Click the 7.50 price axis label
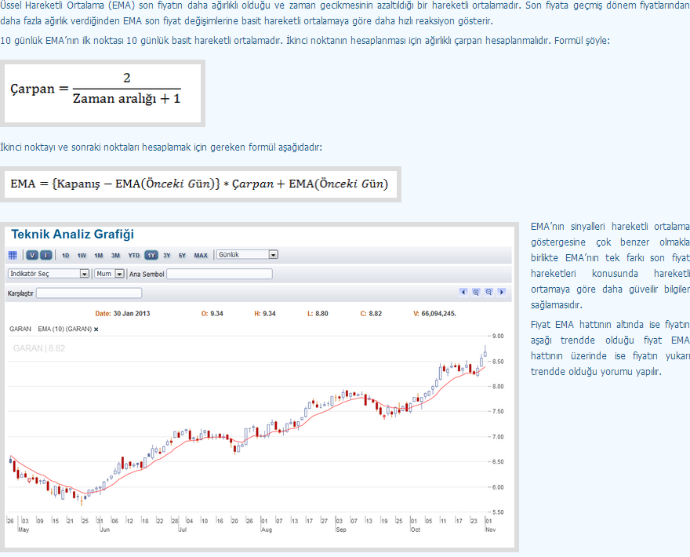This screenshot has height=557, width=690. (x=498, y=411)
